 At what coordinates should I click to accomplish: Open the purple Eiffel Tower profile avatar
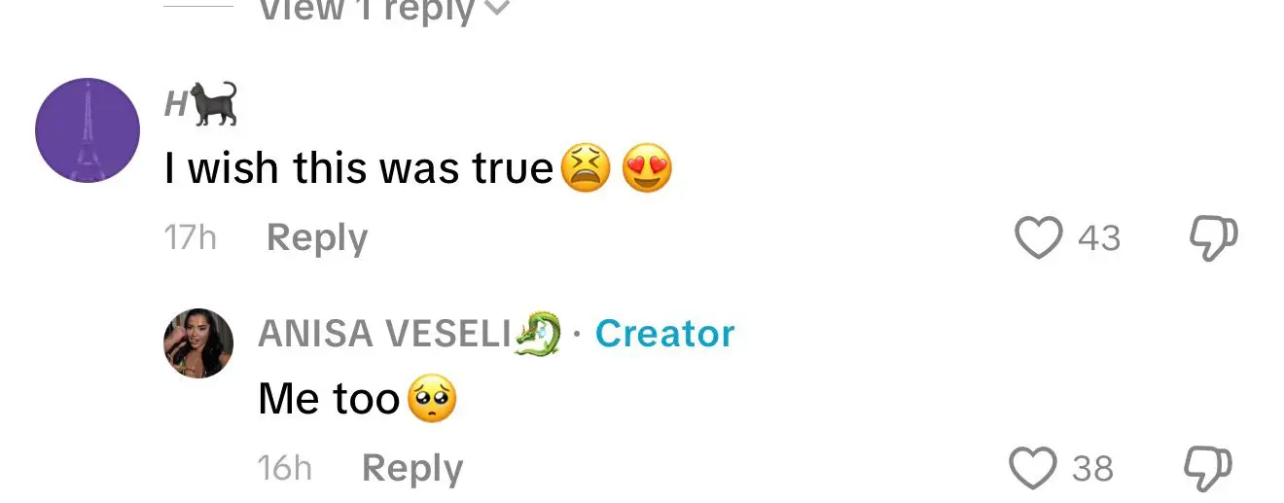tap(88, 130)
